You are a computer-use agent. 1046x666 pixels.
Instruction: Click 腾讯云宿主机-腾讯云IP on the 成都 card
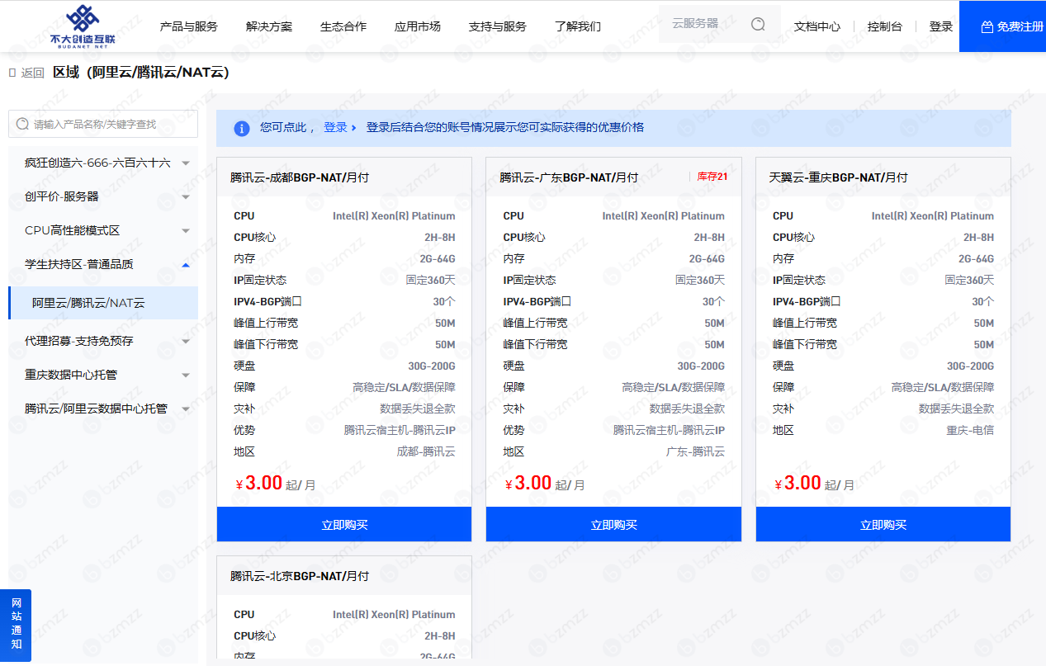(x=400, y=431)
